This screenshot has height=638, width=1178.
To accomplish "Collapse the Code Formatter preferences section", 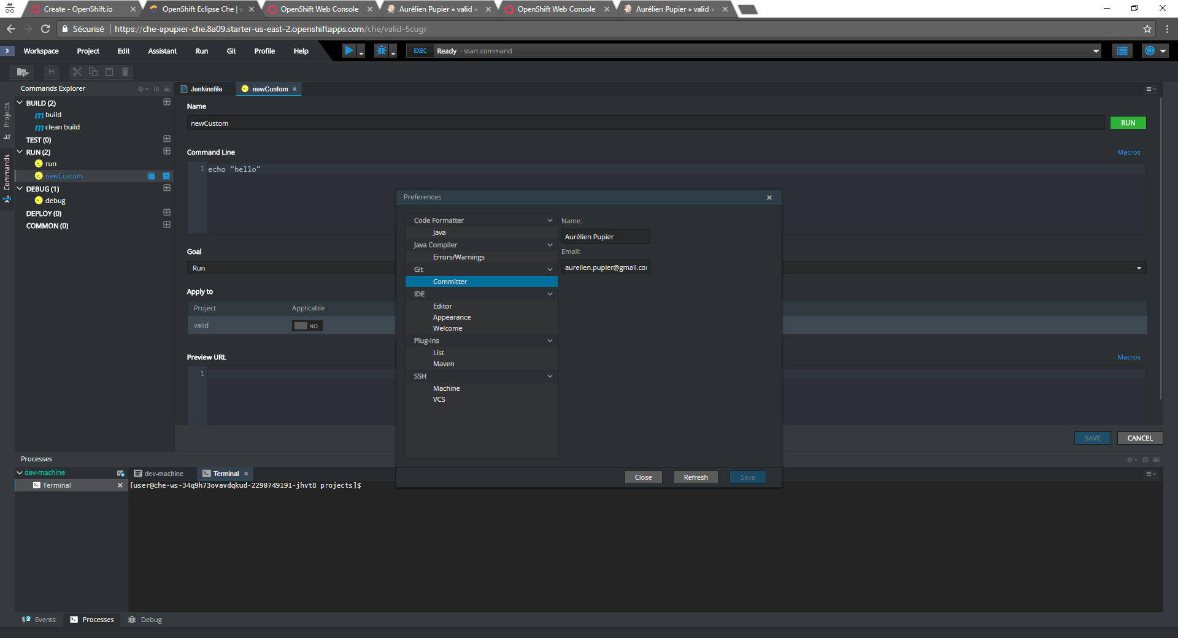I will (550, 220).
